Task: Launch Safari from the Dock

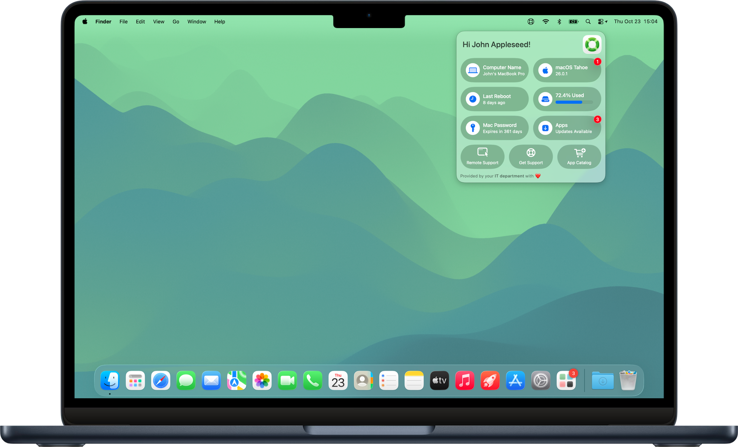Action: 161,381
